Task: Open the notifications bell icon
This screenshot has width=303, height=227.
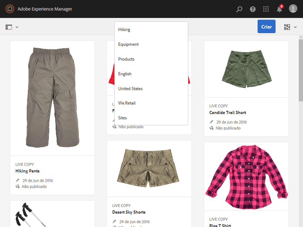Action: tap(280, 9)
